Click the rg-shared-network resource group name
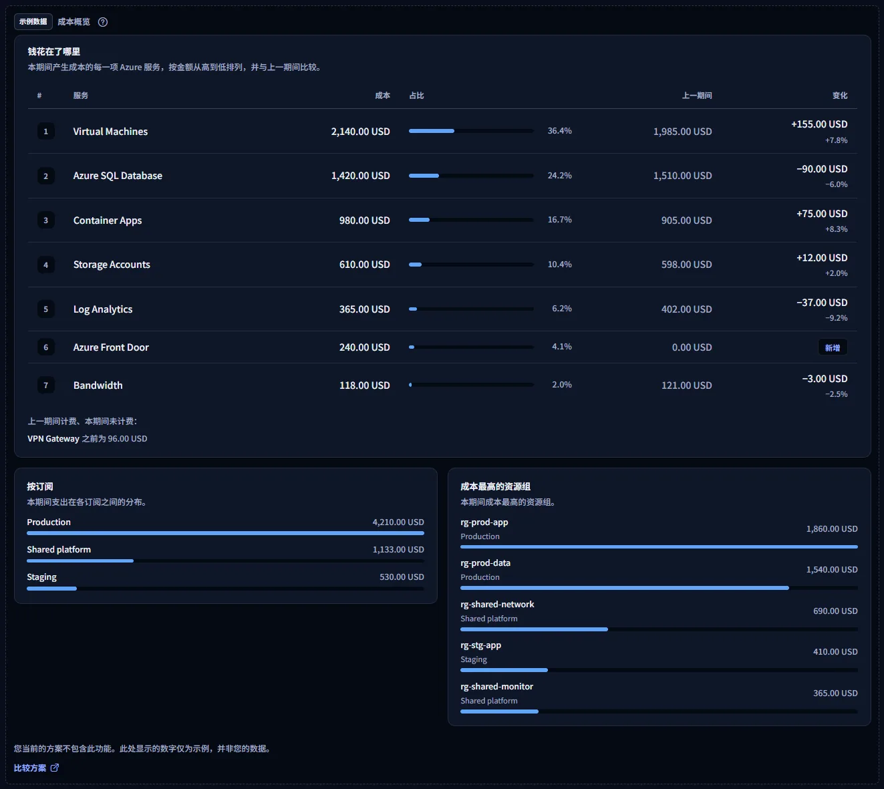884x789 pixels. click(498, 605)
